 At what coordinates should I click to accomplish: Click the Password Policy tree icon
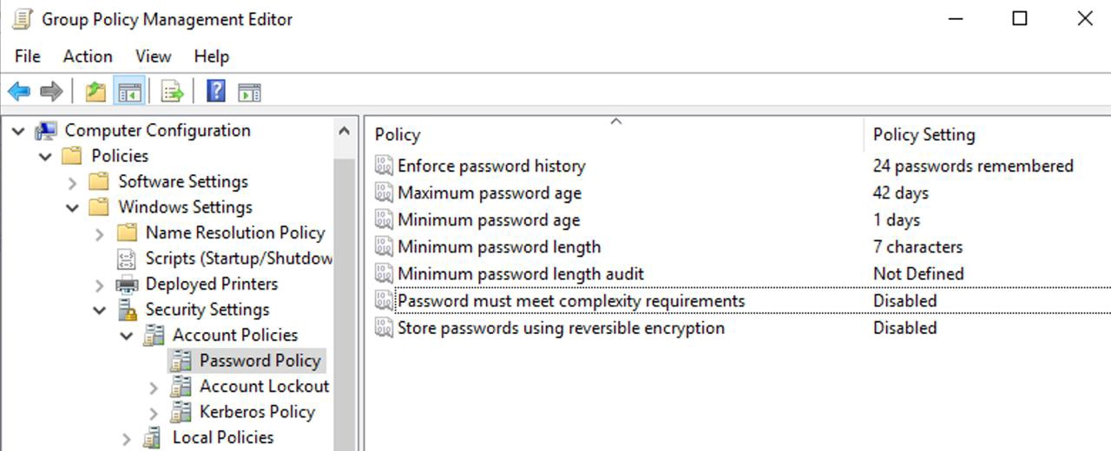[181, 361]
